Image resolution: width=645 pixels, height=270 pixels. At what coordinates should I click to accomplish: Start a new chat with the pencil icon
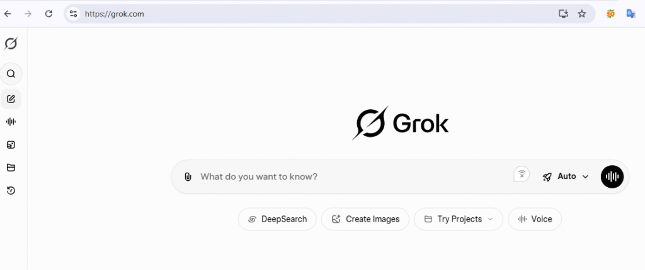(x=11, y=99)
